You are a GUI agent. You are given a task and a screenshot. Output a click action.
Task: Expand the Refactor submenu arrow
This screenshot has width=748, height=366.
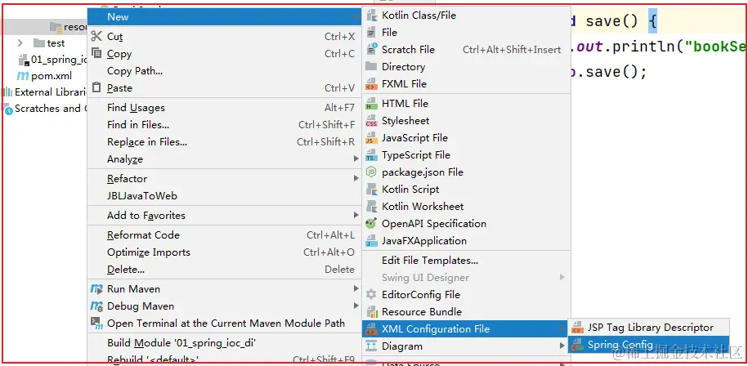356,179
